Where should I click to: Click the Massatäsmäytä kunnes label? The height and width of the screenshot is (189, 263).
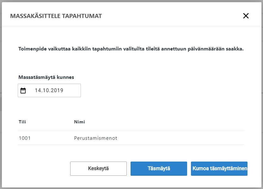pos(46,77)
